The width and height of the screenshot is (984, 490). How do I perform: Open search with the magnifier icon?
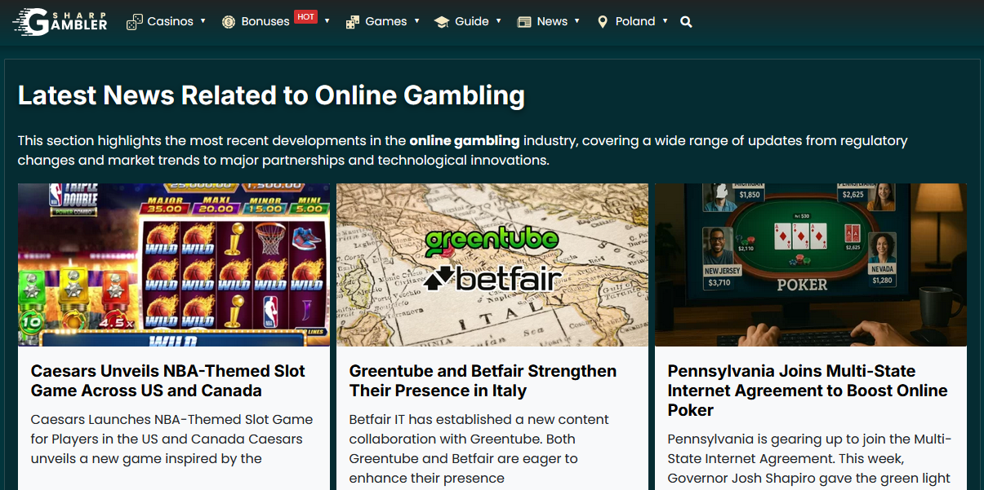click(686, 22)
